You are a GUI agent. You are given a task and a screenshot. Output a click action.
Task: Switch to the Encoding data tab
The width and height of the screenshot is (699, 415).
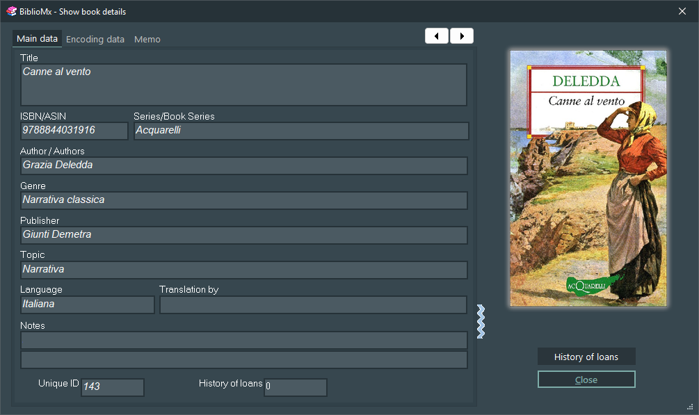[x=95, y=39]
